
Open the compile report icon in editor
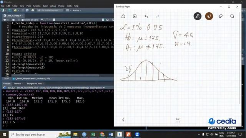pyautogui.click(x=54, y=20)
